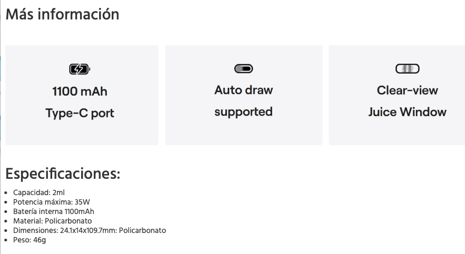The height and width of the screenshot is (254, 465).
Task: Click the Potencia máxima: 35W item
Action: 51,202
